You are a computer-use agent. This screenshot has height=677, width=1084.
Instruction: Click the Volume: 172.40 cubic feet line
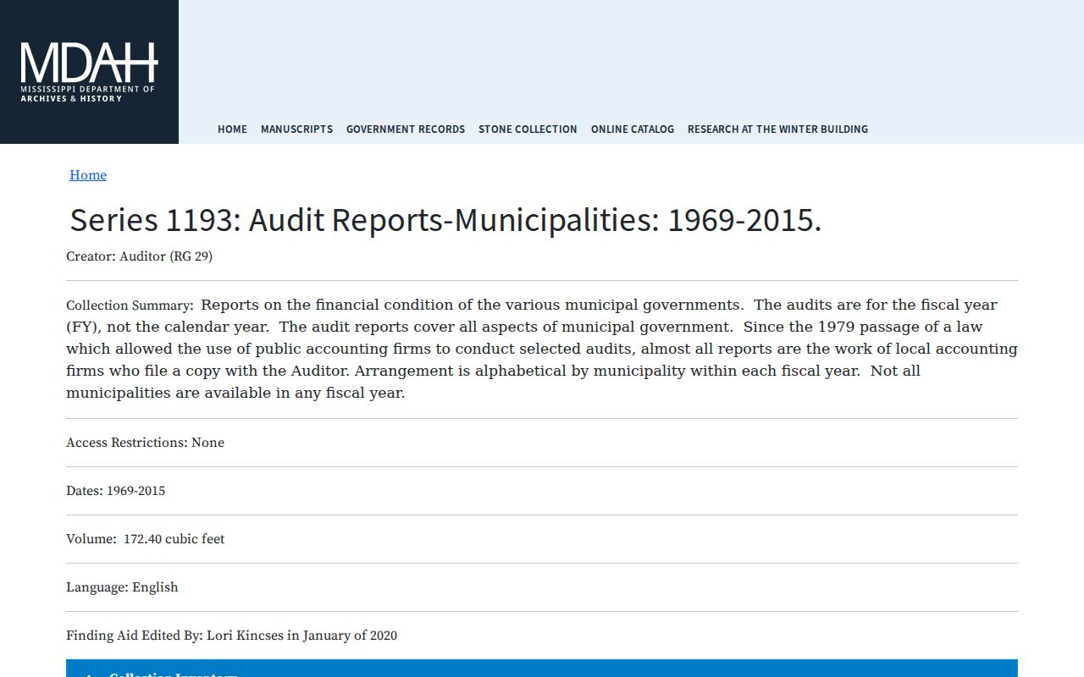146,539
